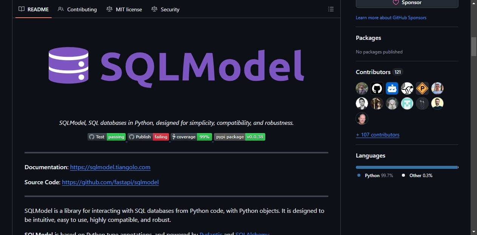Click the 'No packages published' text
Screen dimensions: 477x235
coord(379,52)
